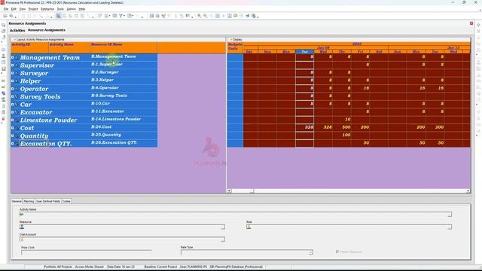
Task: Click the Print icon in toolbar
Action: 5,16
